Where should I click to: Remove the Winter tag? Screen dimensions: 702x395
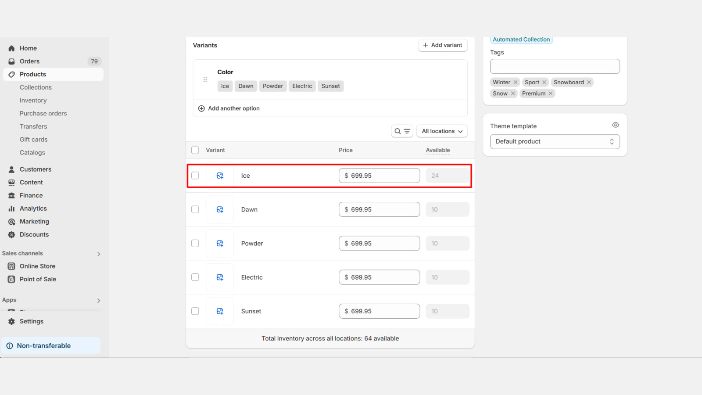(x=516, y=83)
